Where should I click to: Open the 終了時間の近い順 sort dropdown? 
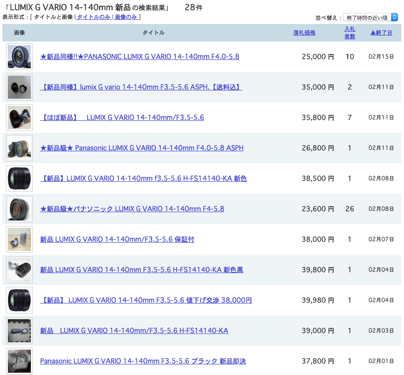pyautogui.click(x=370, y=18)
